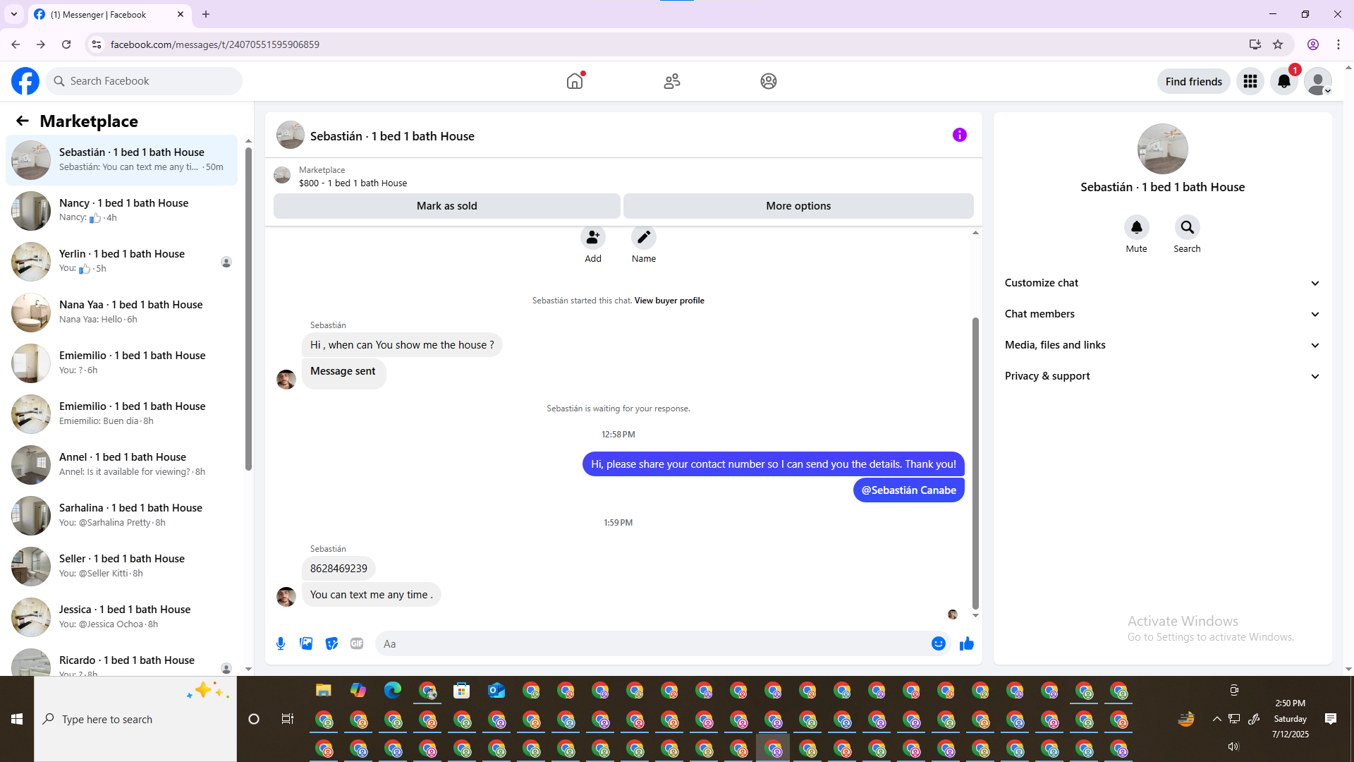Send a thumbs-up like

point(966,643)
